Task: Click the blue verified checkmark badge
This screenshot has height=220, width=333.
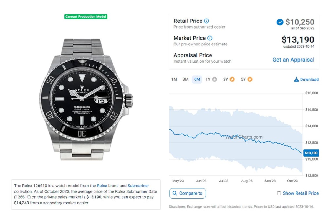Action: (x=280, y=22)
